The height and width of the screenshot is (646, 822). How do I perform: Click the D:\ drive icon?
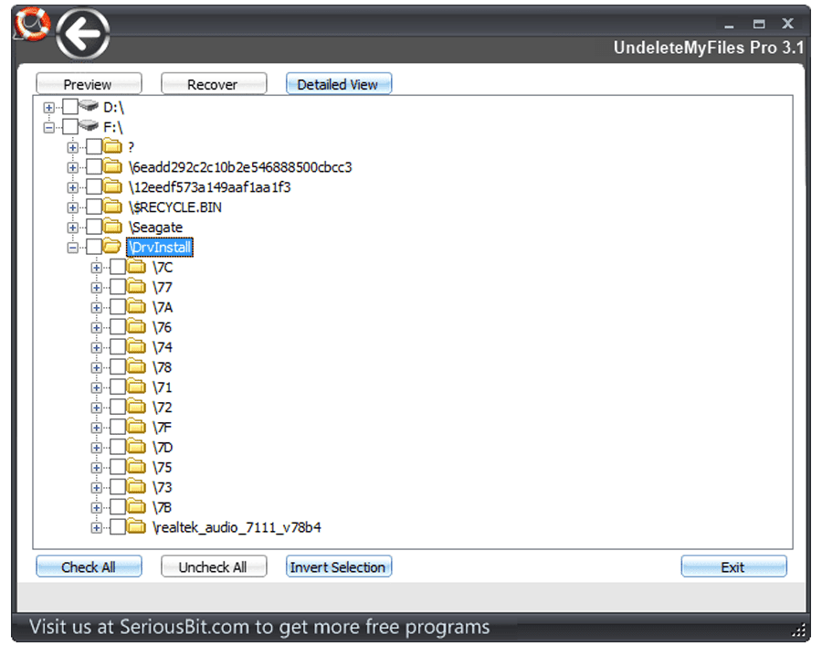pos(90,107)
